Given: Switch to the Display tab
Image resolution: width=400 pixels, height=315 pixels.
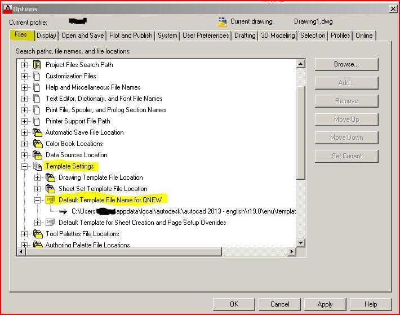Looking at the screenshot, I should pos(46,36).
